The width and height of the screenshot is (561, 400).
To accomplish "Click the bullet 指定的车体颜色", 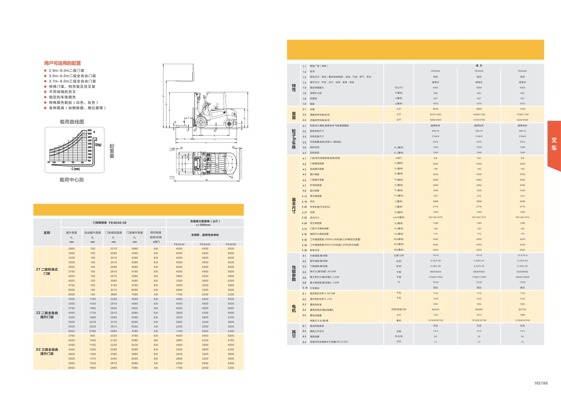I will (59, 97).
